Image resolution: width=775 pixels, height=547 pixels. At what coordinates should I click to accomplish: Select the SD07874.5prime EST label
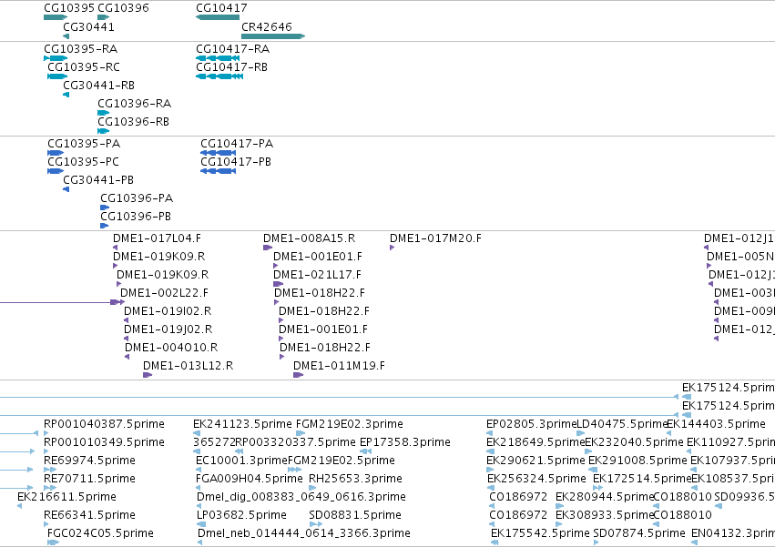(x=639, y=533)
